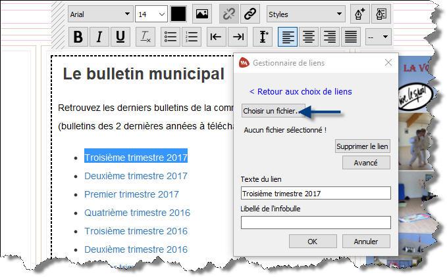Open the black text color swatch
447x277 pixels.
pos(178,14)
